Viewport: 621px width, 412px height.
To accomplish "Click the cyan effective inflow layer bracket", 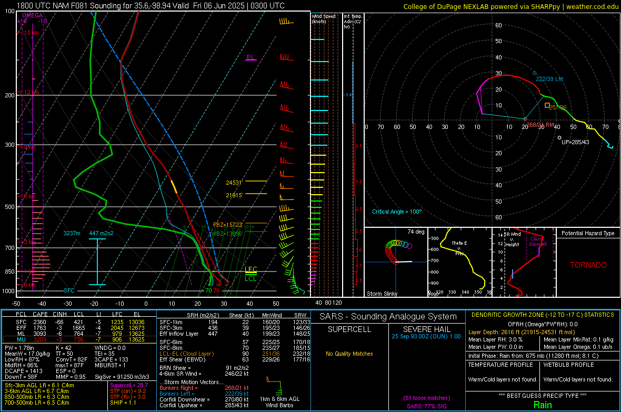I will click(97, 262).
